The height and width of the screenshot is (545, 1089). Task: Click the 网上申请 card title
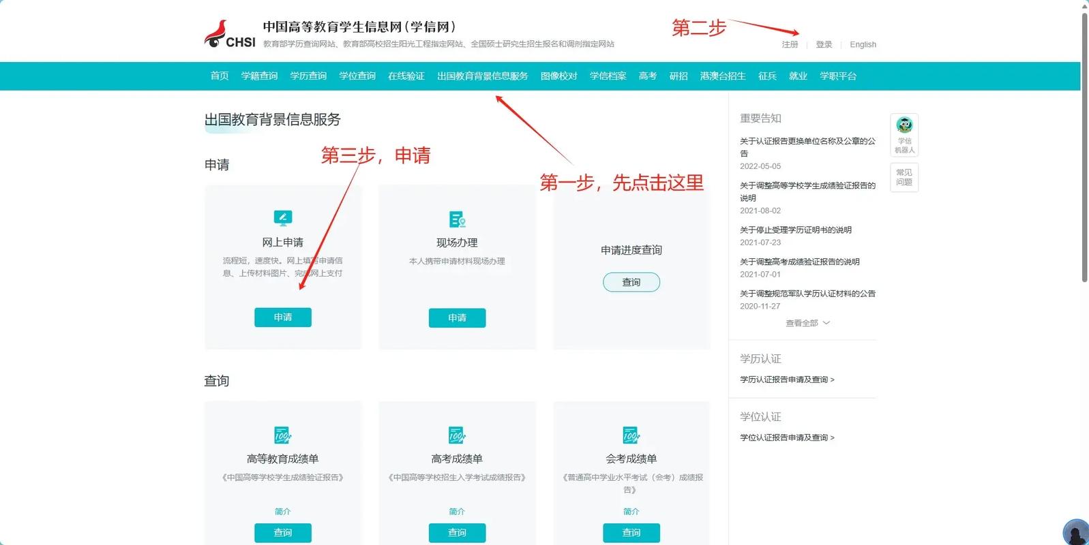click(x=283, y=243)
